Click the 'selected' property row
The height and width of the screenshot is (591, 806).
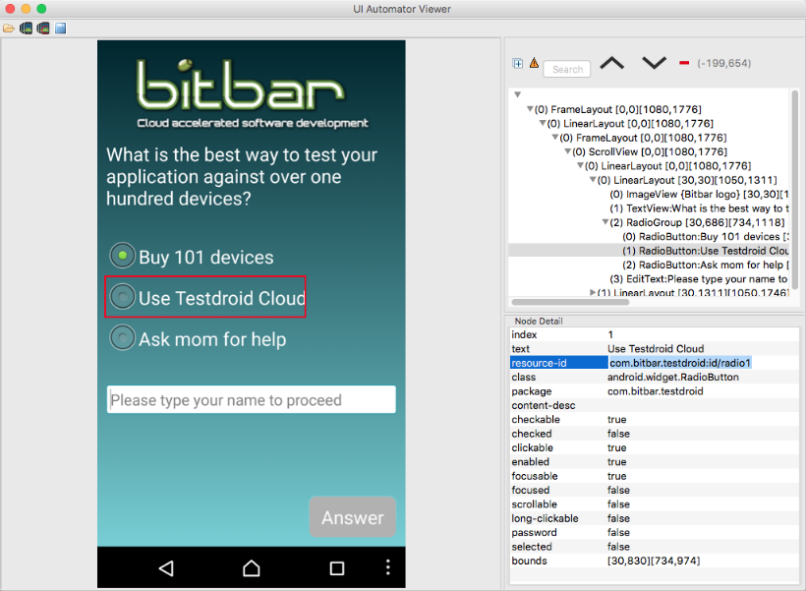[655, 547]
